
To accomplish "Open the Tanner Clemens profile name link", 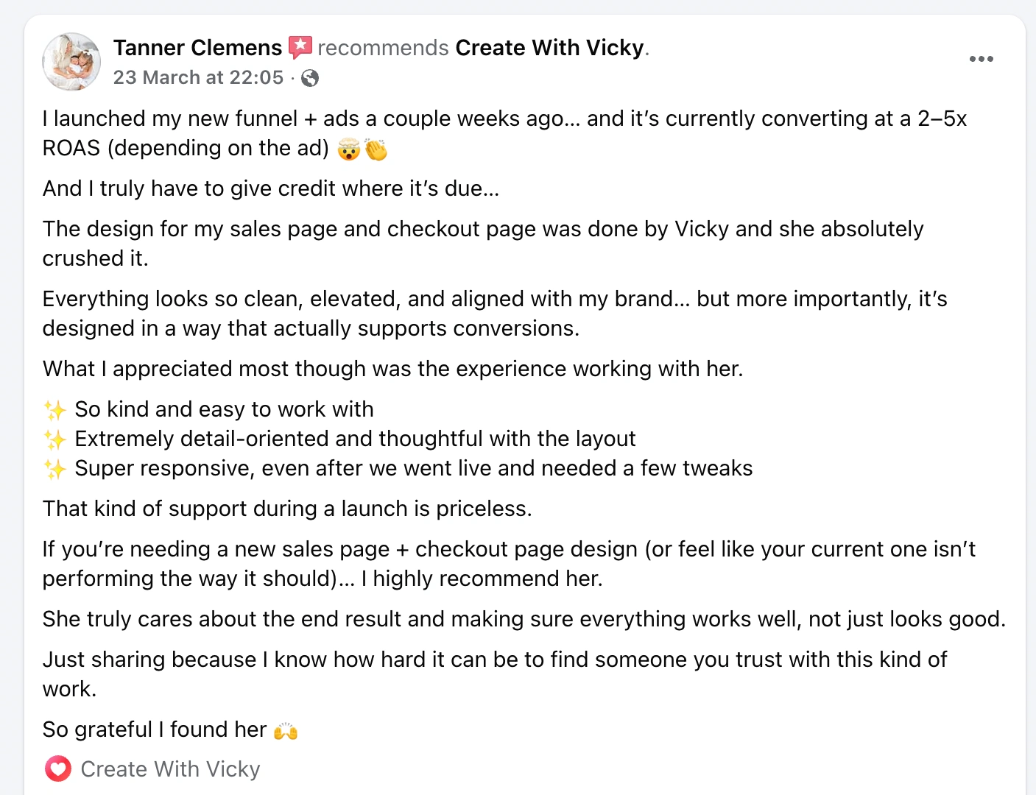I will pos(197,48).
